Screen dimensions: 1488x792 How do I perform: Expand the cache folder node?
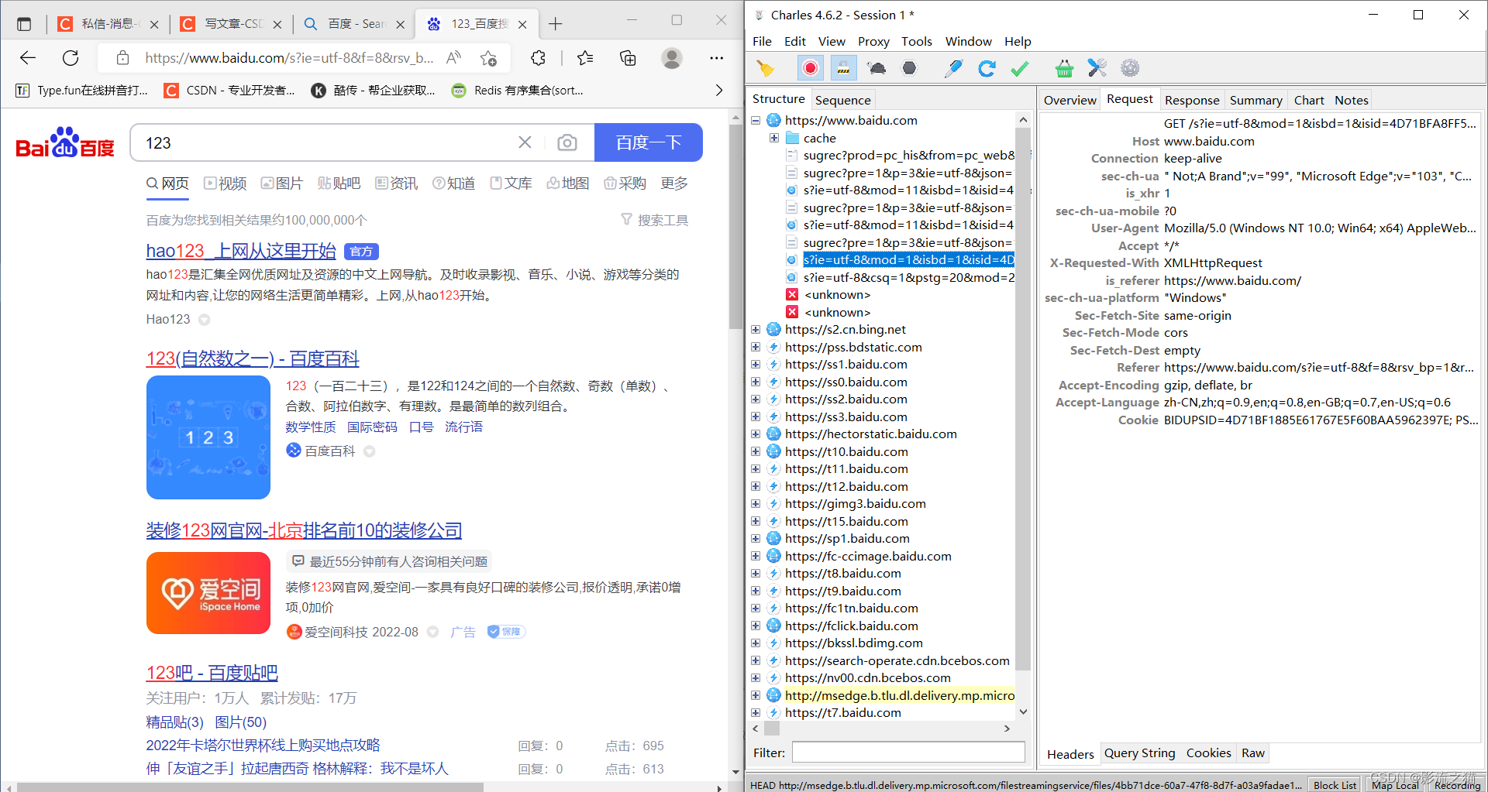(774, 138)
